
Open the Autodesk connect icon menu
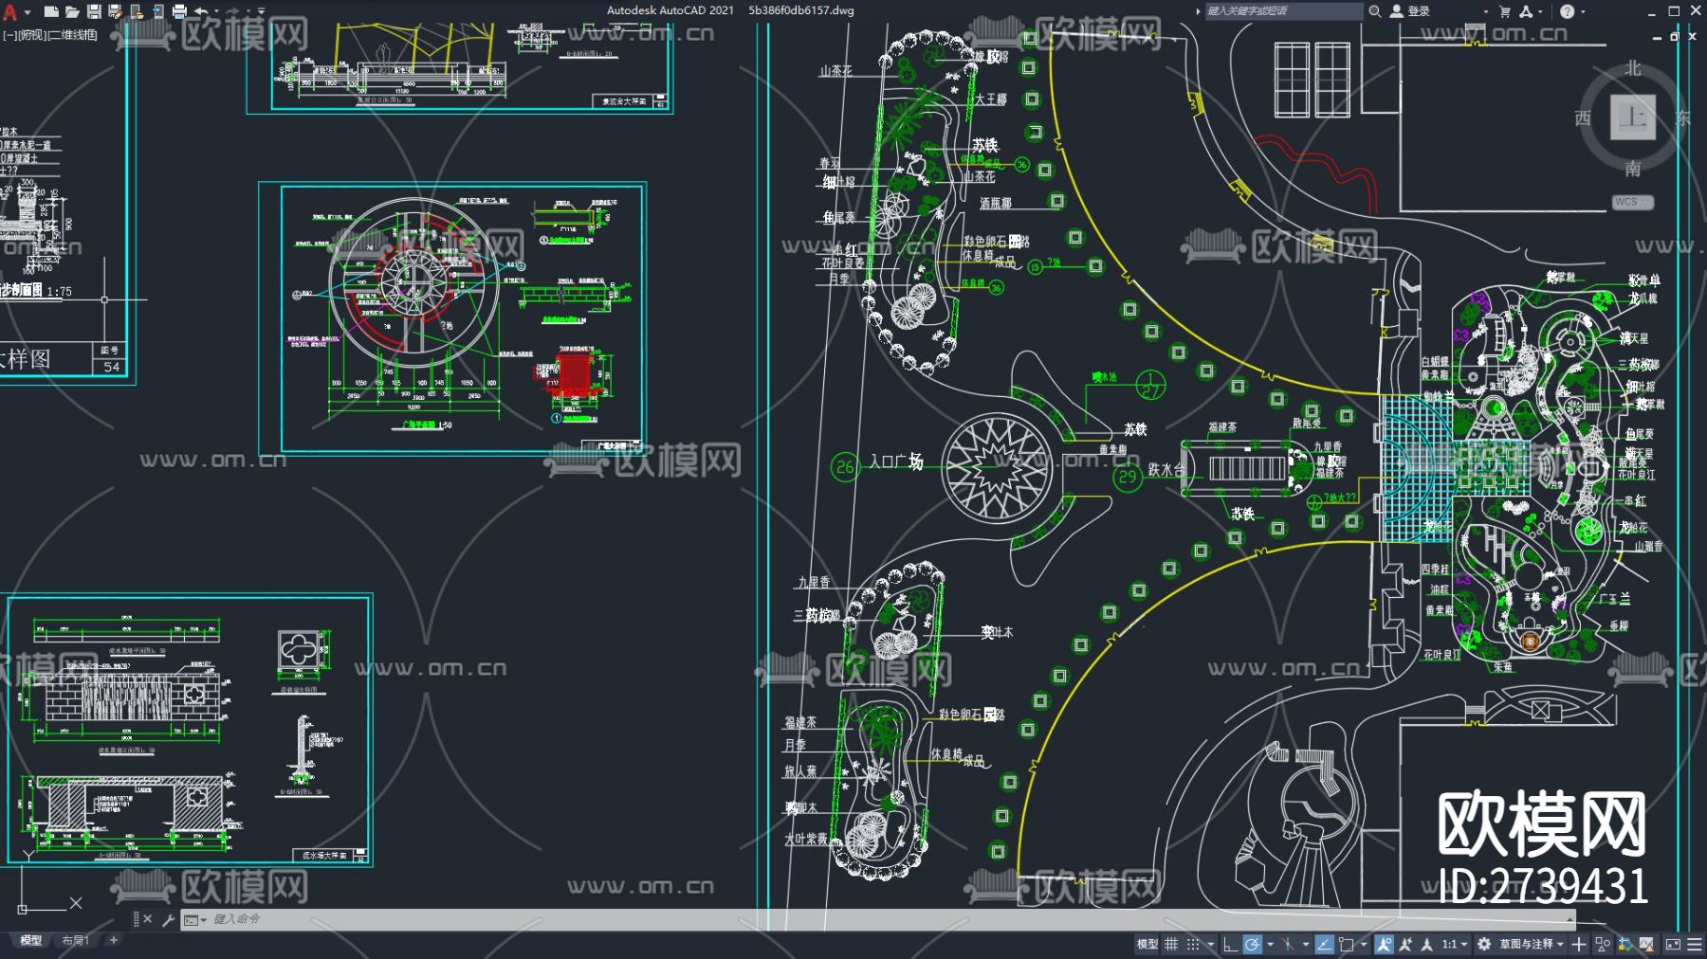(1525, 11)
